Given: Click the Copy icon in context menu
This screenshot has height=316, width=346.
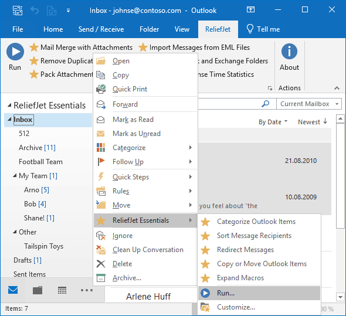Looking at the screenshot, I should pos(101,75).
